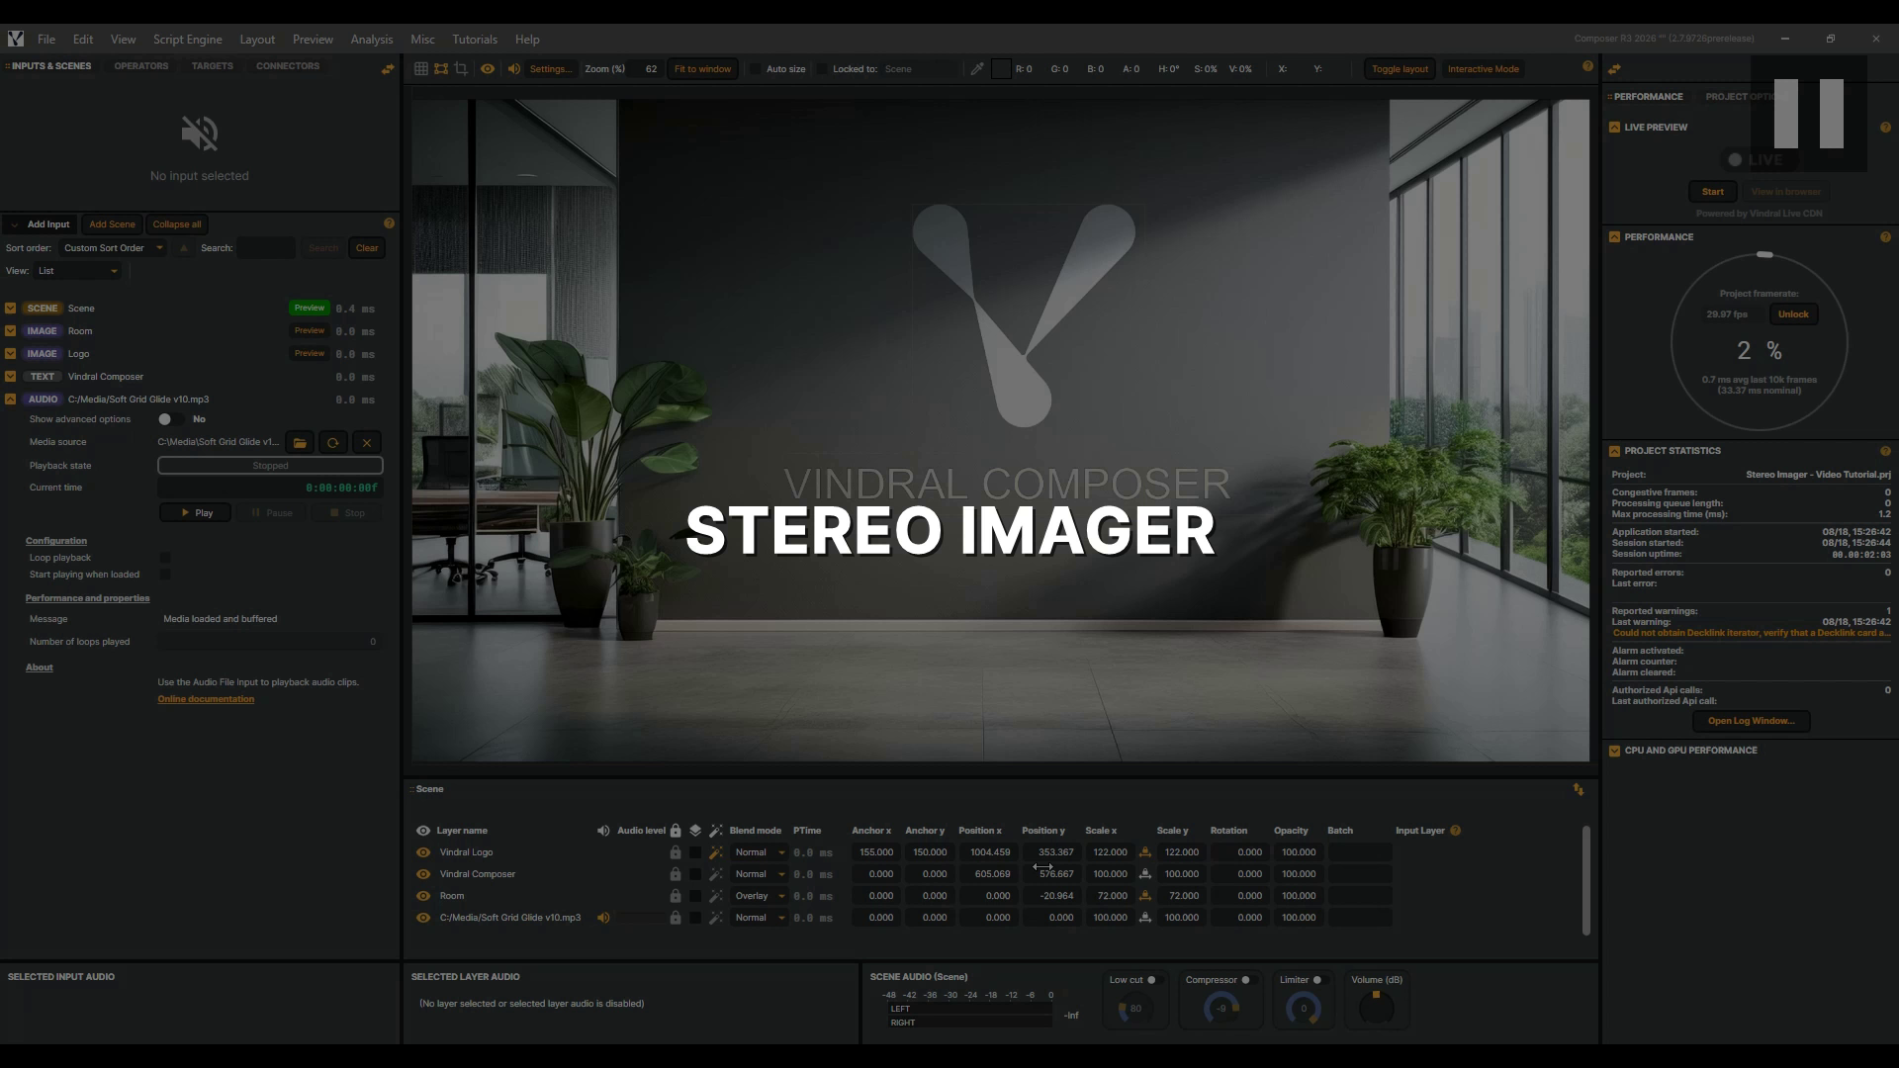Viewport: 1899px width, 1068px height.
Task: Toggle the Compressor on/off dot
Action: pyautogui.click(x=1245, y=980)
